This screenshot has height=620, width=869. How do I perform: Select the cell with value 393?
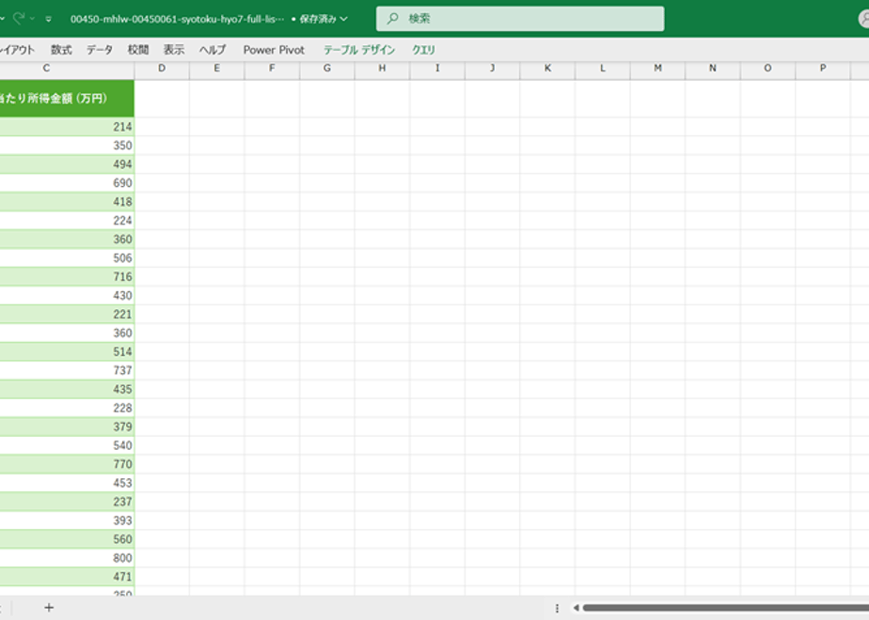tap(67, 520)
